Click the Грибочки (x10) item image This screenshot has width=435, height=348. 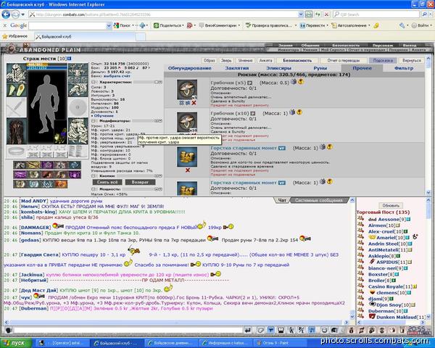(x=187, y=122)
